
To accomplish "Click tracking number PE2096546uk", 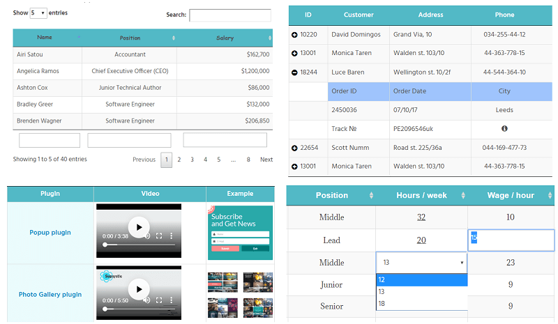I will (x=413, y=129).
